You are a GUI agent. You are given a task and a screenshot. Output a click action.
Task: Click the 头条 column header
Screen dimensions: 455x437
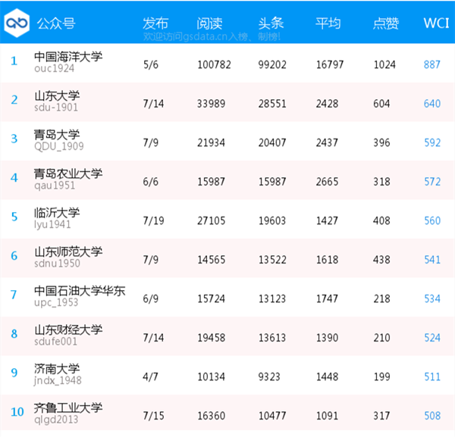click(271, 23)
